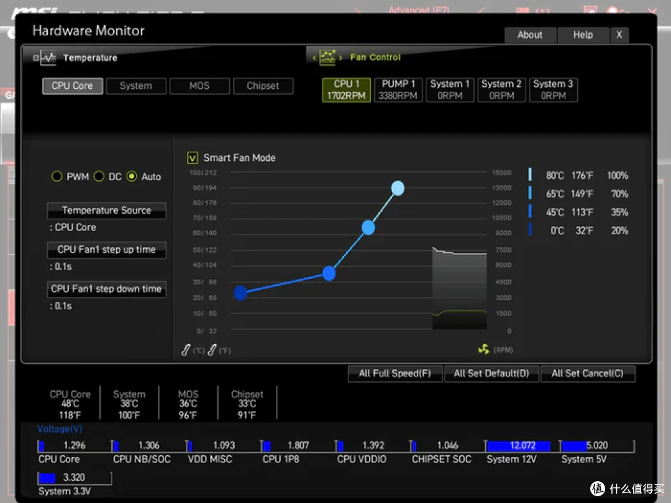Click the All Set Default(D) button
Screen dimensions: 671x503
click(491, 373)
